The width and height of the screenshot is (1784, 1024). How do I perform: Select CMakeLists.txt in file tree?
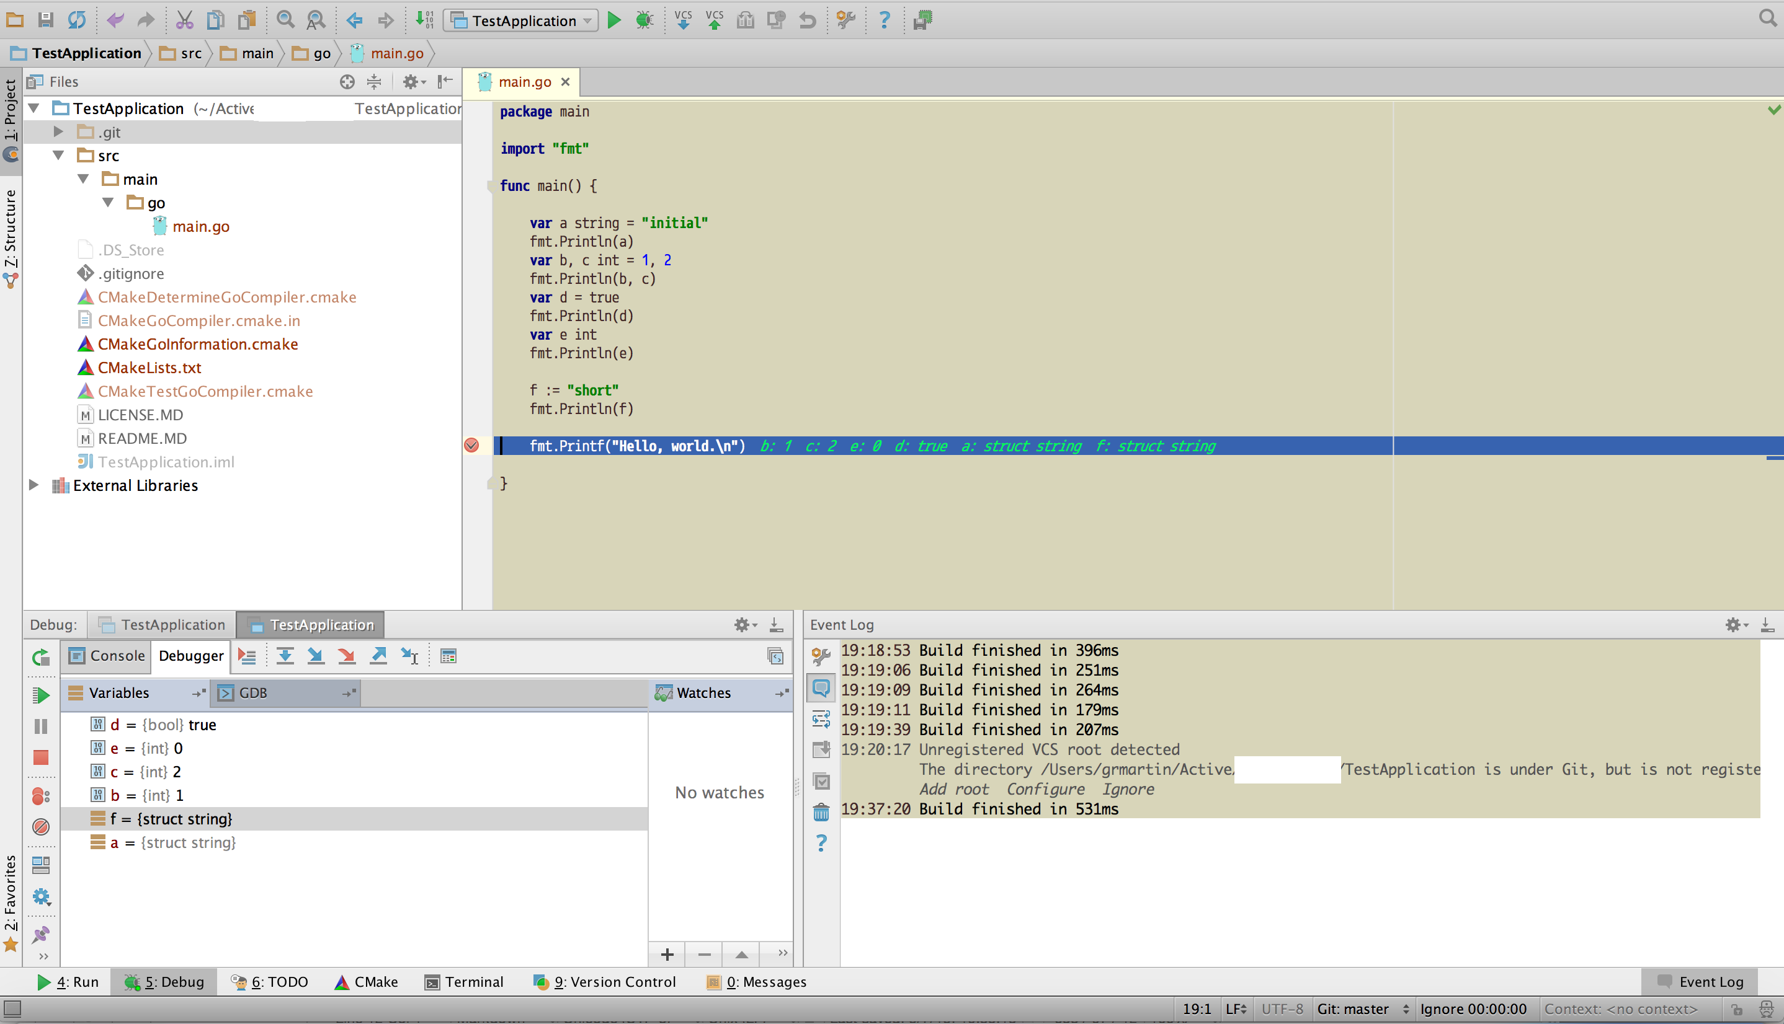coord(149,367)
